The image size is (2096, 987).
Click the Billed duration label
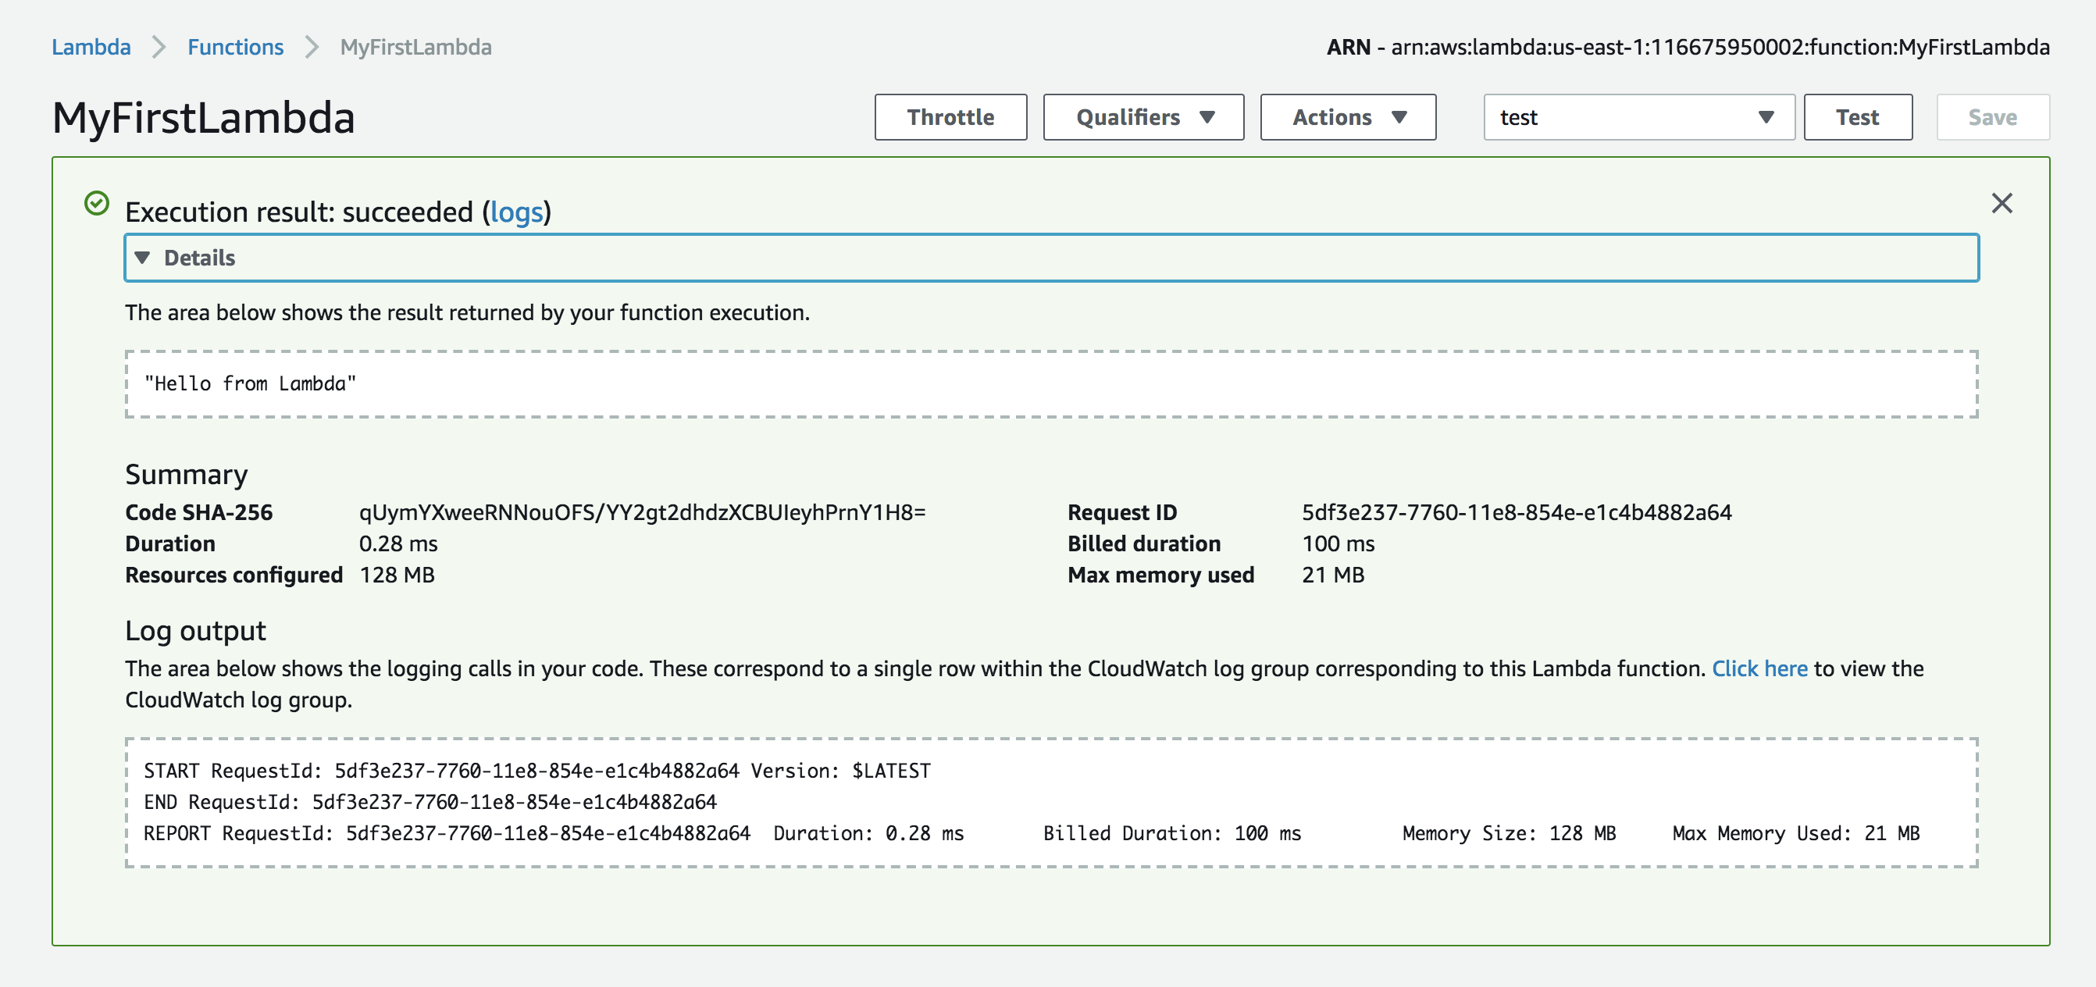tap(1144, 543)
